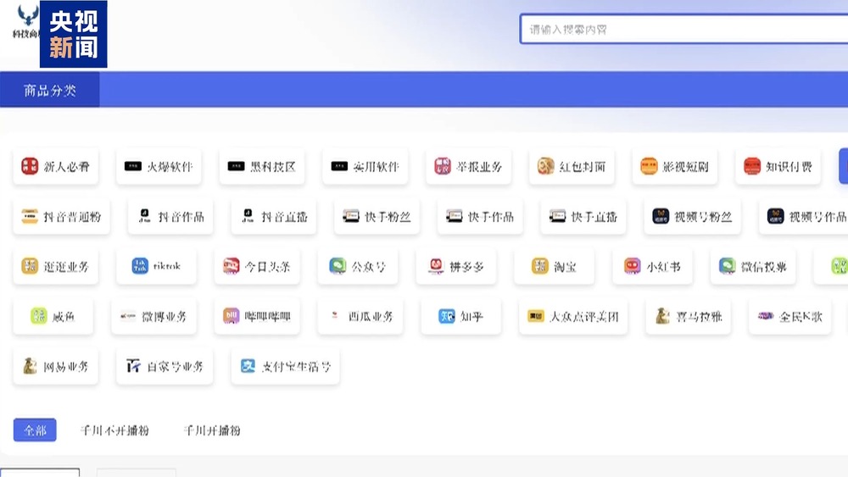848x477 pixels.
Task: Select the 千川不开播粉 filter tab
Action: tap(114, 430)
